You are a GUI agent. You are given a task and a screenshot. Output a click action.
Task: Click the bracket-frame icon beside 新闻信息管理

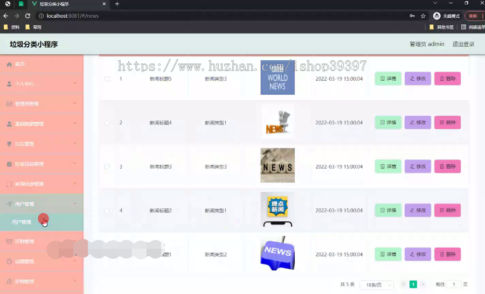pos(9,184)
